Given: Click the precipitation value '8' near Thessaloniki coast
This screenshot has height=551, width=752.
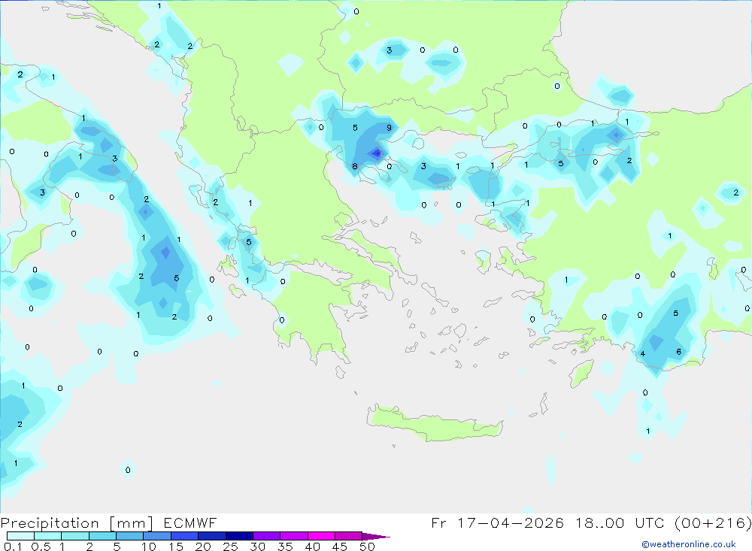Looking at the screenshot, I should click(355, 166).
